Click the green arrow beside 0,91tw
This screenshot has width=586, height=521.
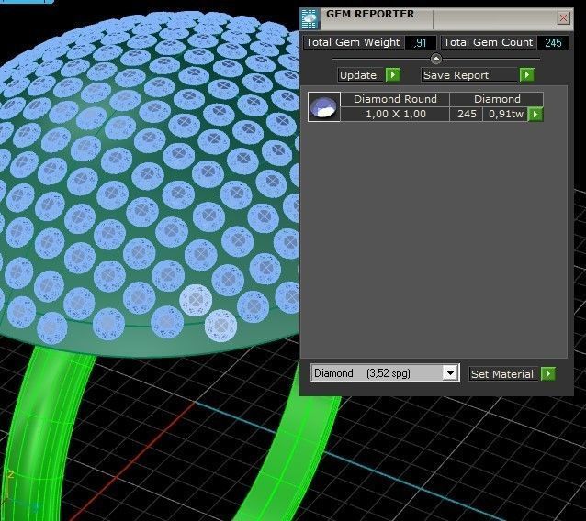pyautogui.click(x=535, y=115)
